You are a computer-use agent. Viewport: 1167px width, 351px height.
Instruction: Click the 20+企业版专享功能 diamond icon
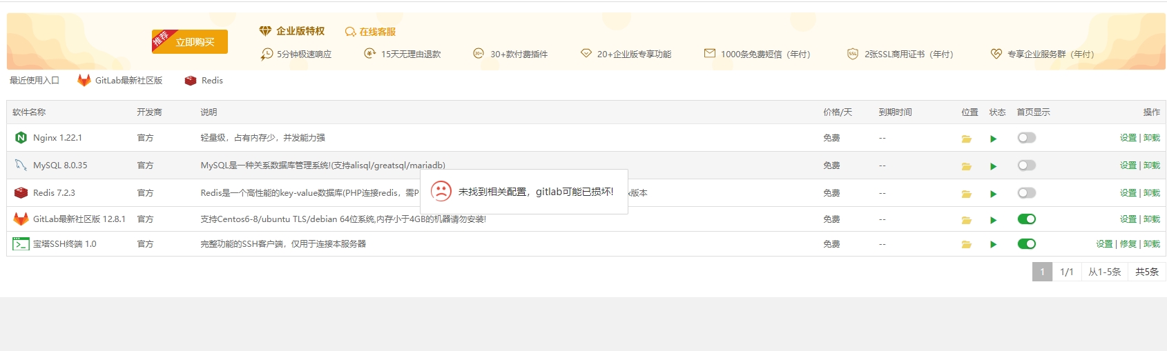pos(586,53)
